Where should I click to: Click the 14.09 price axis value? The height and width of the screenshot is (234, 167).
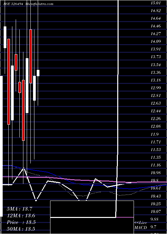[x=156, y=41]
